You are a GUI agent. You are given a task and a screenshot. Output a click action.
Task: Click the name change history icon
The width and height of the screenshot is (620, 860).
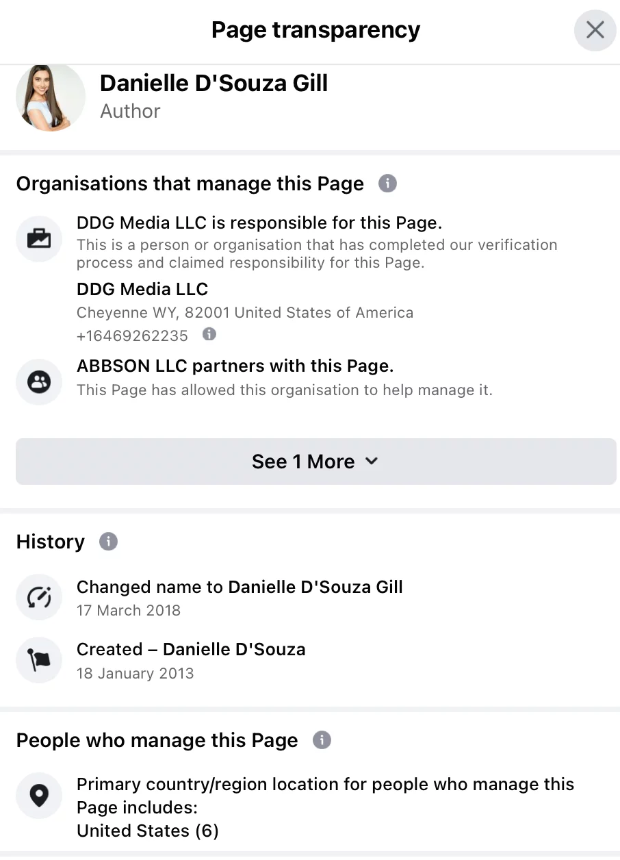(x=39, y=598)
